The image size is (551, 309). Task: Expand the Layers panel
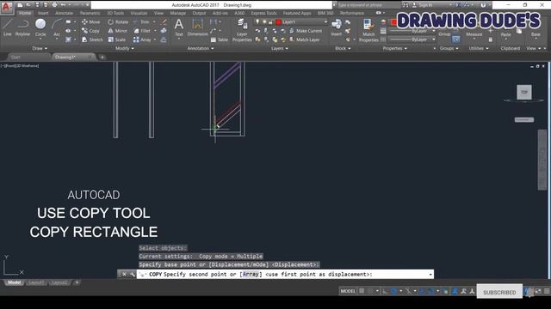click(x=279, y=48)
